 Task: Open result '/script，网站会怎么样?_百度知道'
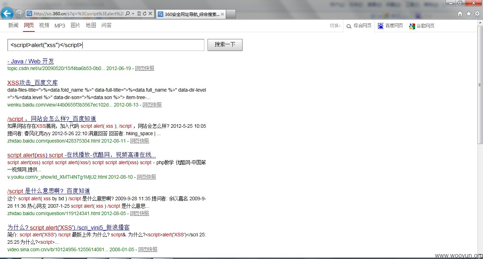52,119
